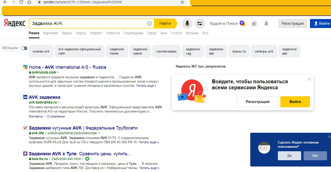
Task: Select the 'задвижки hawle' suggestion chip
Action: click(117, 51)
